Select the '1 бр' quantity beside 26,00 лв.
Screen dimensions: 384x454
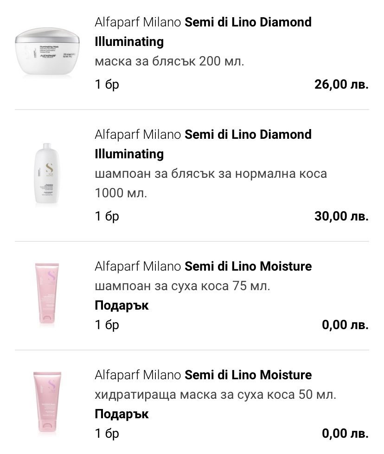107,85
